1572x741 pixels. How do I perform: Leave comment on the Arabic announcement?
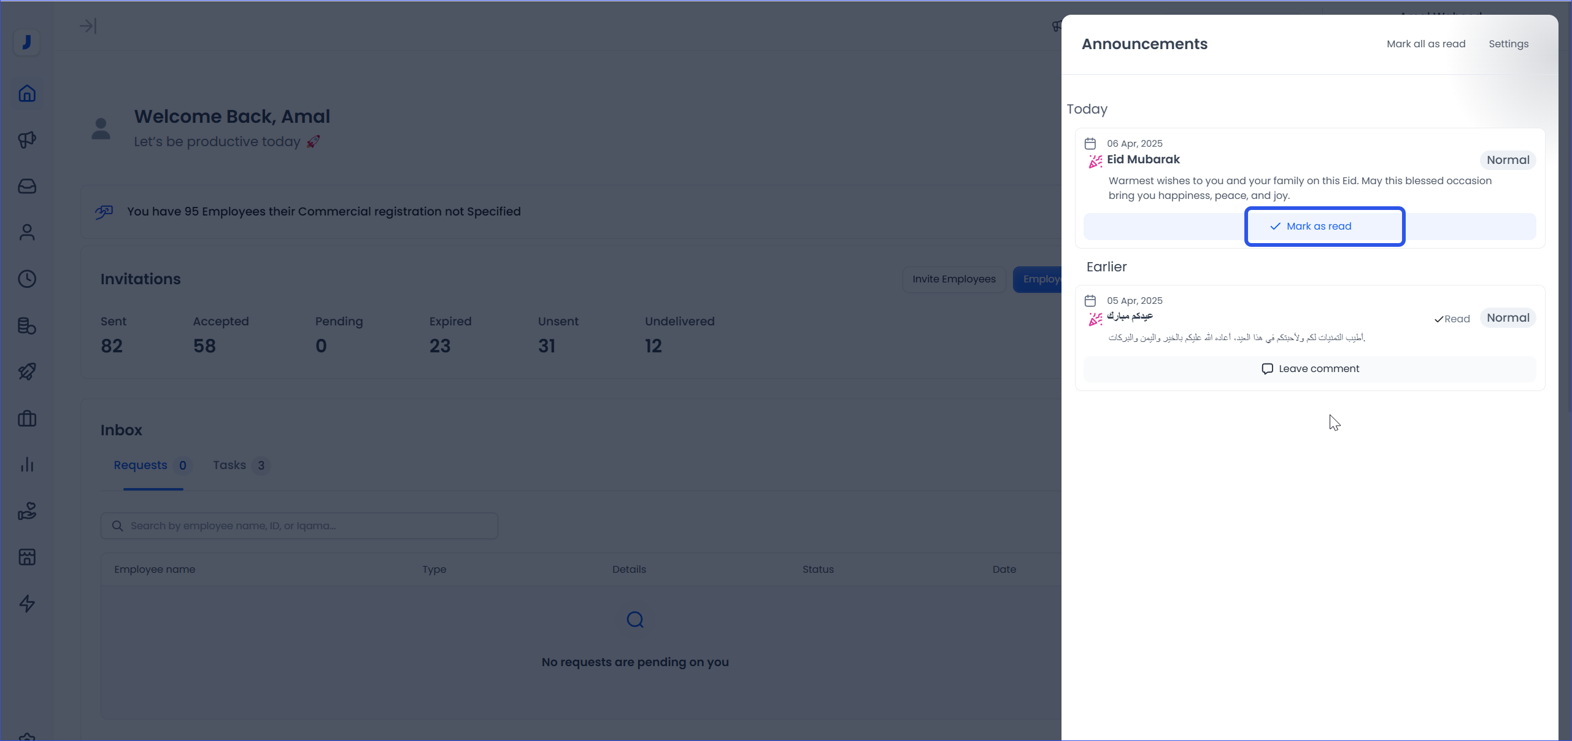coord(1309,369)
